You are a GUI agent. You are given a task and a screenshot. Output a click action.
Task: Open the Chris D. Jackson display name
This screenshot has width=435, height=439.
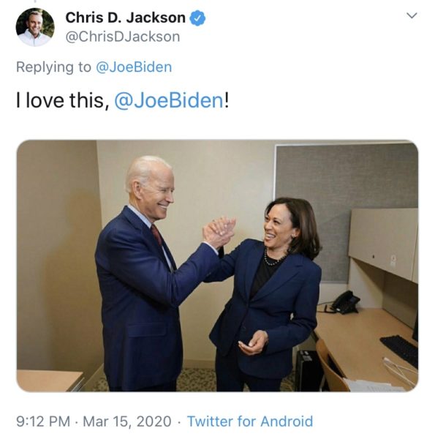tap(125, 18)
